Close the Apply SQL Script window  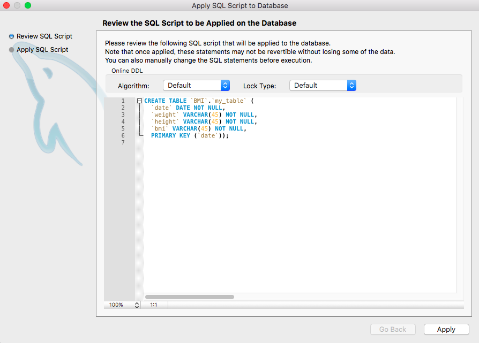(x=6, y=5)
